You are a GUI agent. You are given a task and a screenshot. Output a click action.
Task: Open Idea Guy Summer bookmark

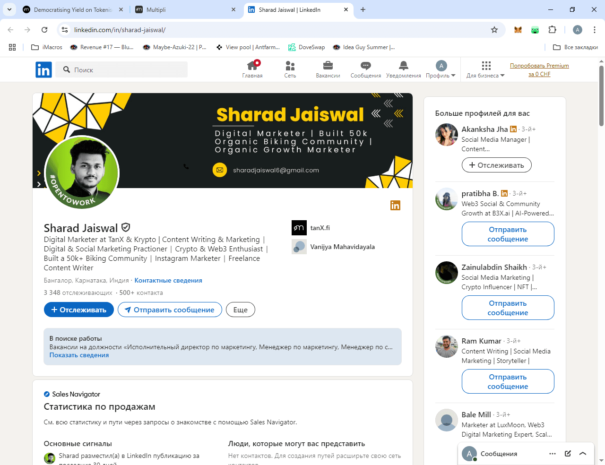(x=364, y=47)
